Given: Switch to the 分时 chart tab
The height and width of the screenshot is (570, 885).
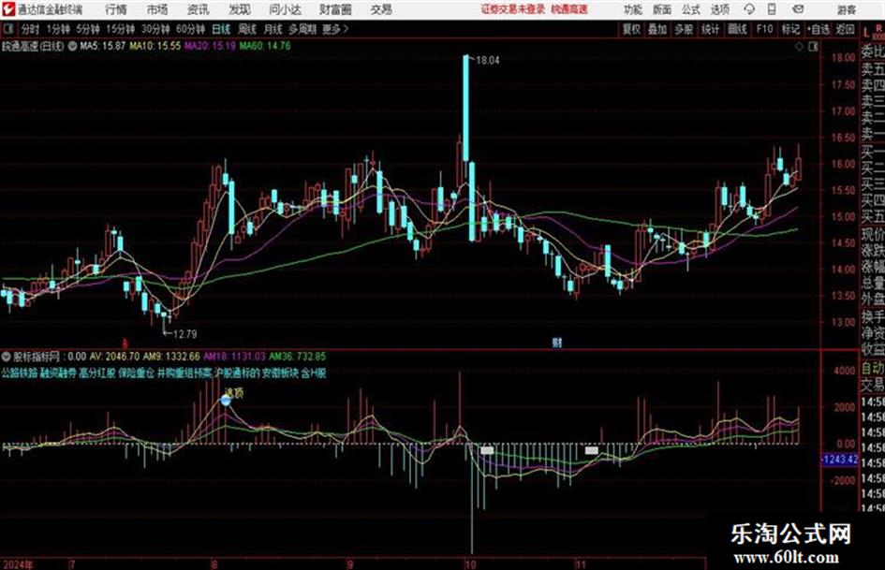Looking at the screenshot, I should point(31,29).
